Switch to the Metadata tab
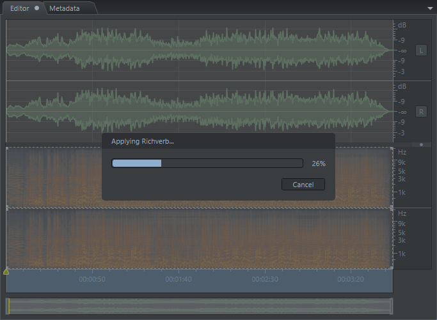Viewport: 437px width, 320px height. click(65, 8)
